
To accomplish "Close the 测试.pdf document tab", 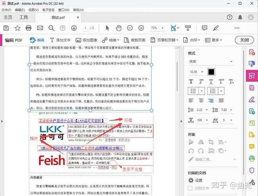I will [78, 17].
